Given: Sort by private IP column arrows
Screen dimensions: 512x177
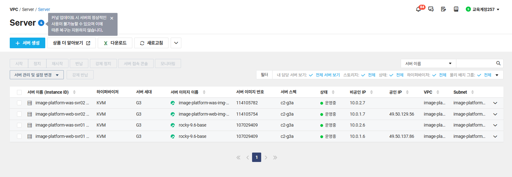Looking at the screenshot, I should [372, 92].
